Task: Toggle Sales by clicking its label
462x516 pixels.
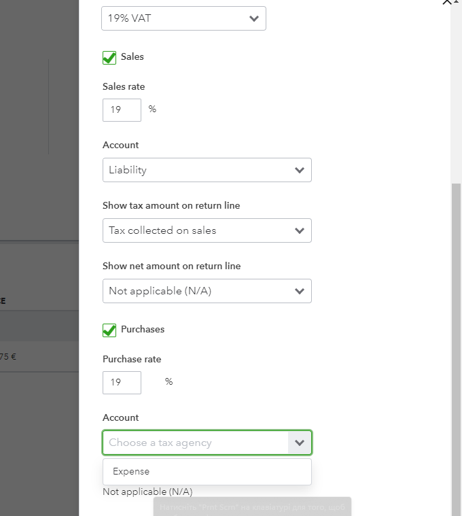Action: (132, 57)
